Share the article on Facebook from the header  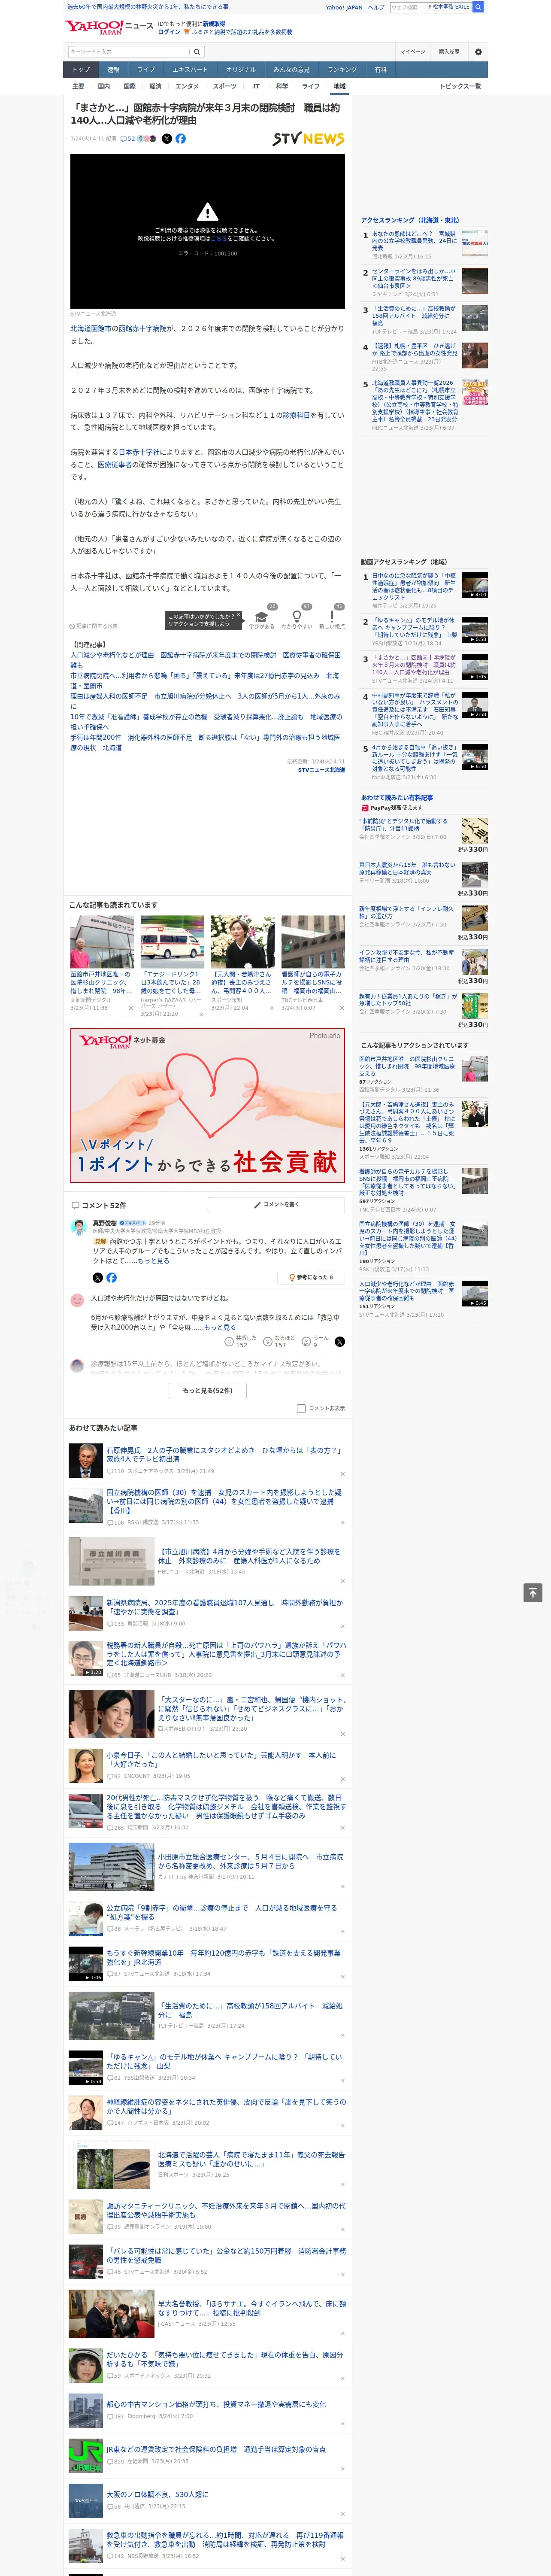tap(181, 139)
